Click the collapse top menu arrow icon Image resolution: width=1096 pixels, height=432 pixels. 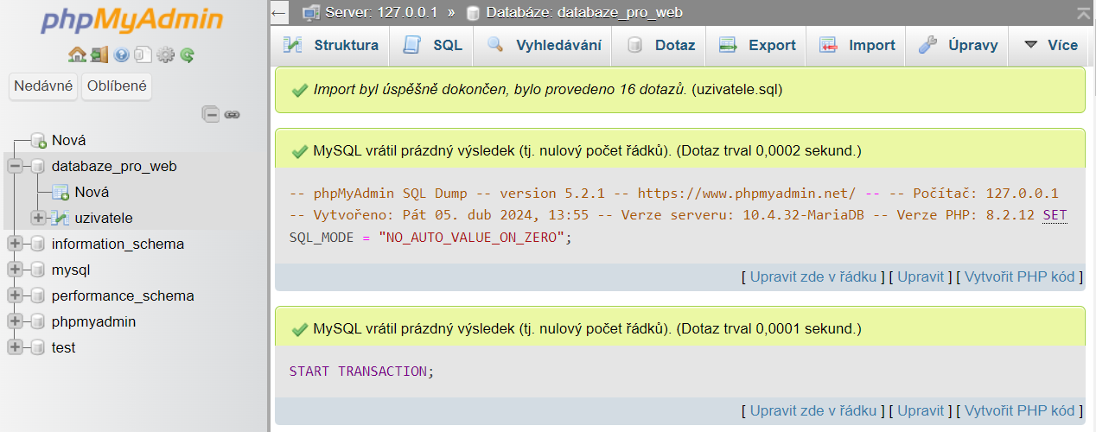pos(1084,13)
